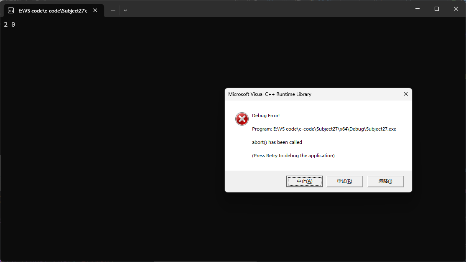Close the Subject27 terminal tab
Viewport: 466px width, 262px height.
tap(95, 10)
